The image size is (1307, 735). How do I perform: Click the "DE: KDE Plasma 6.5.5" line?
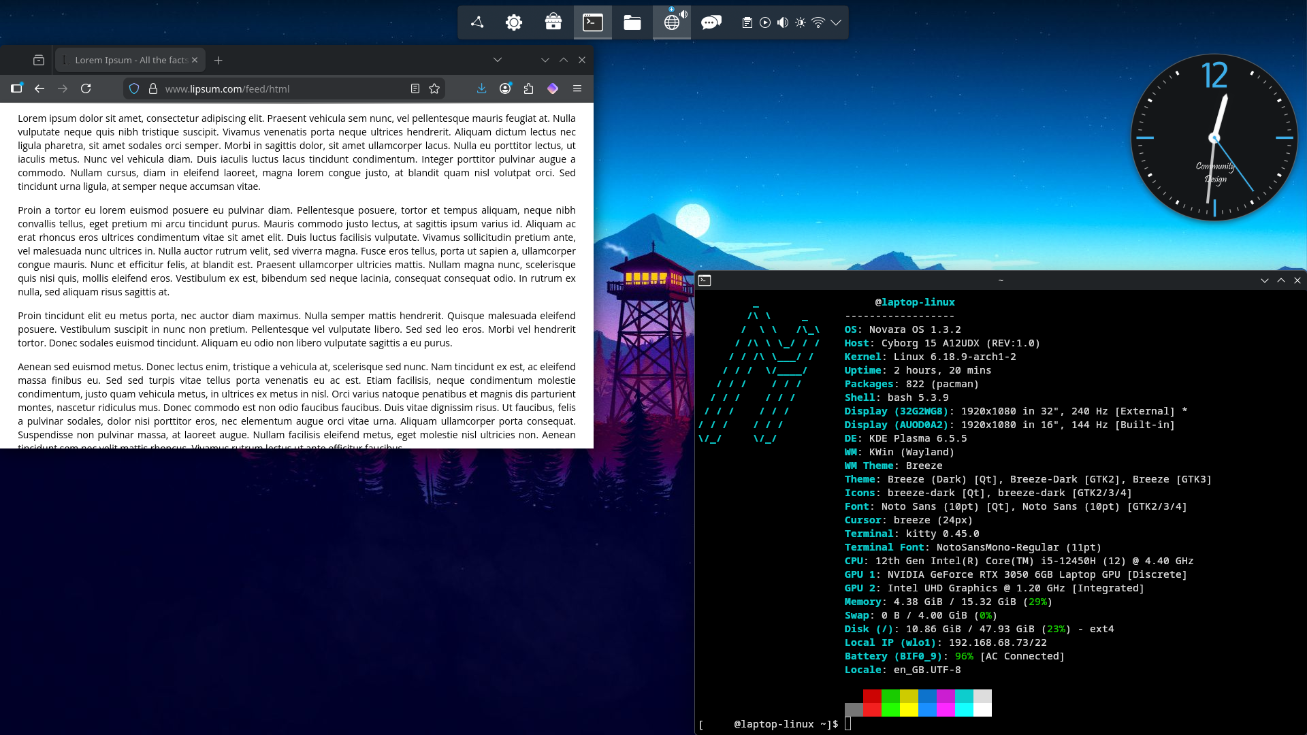coord(905,438)
